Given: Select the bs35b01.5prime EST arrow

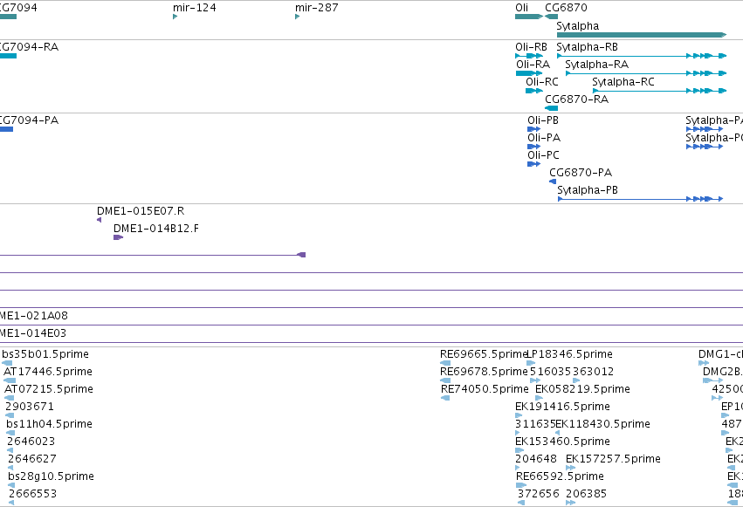Looking at the screenshot, I should coord(7,363).
